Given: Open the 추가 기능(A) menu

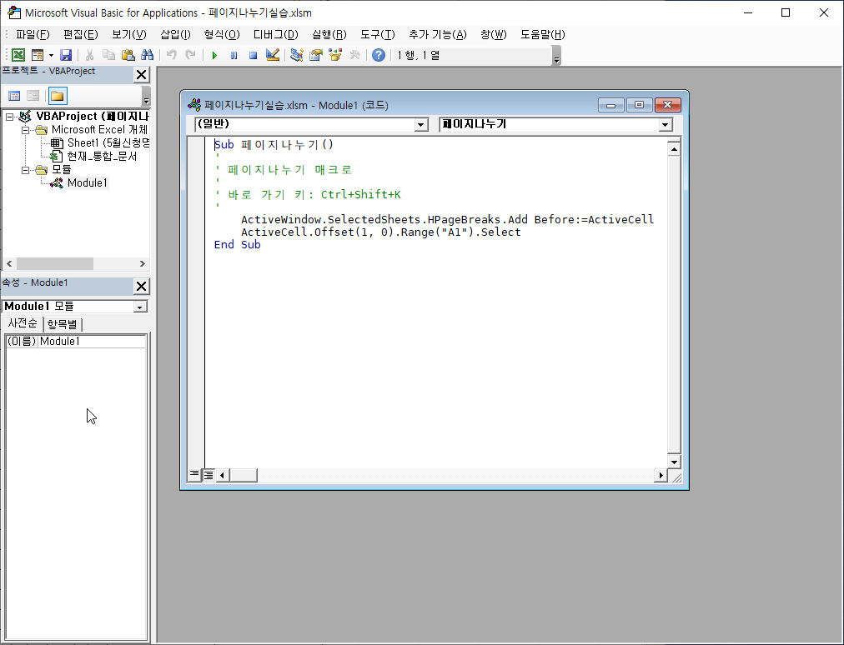Looking at the screenshot, I should (x=438, y=34).
